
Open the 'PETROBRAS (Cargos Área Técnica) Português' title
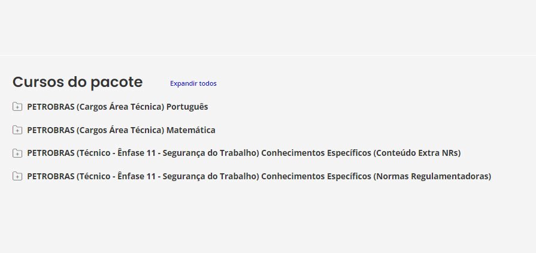pos(117,107)
